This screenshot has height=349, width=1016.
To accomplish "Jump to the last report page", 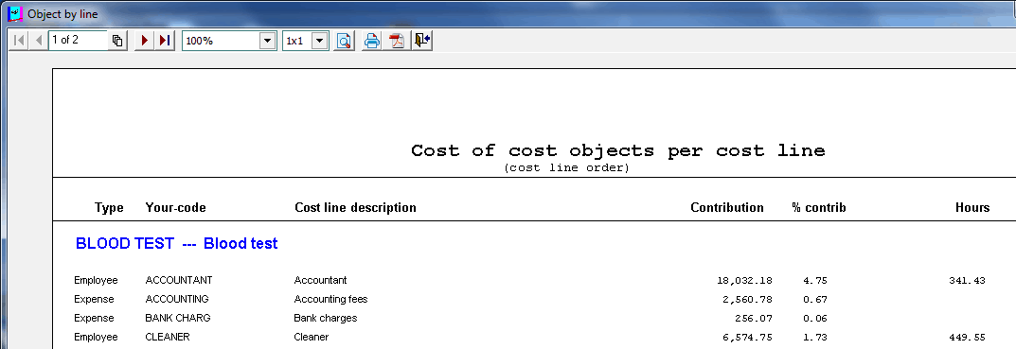I will pos(165,41).
